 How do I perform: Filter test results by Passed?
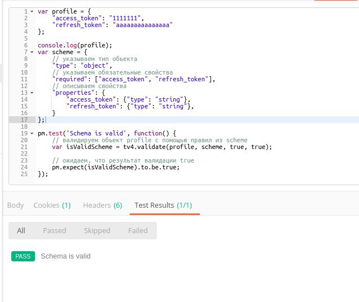(x=55, y=230)
